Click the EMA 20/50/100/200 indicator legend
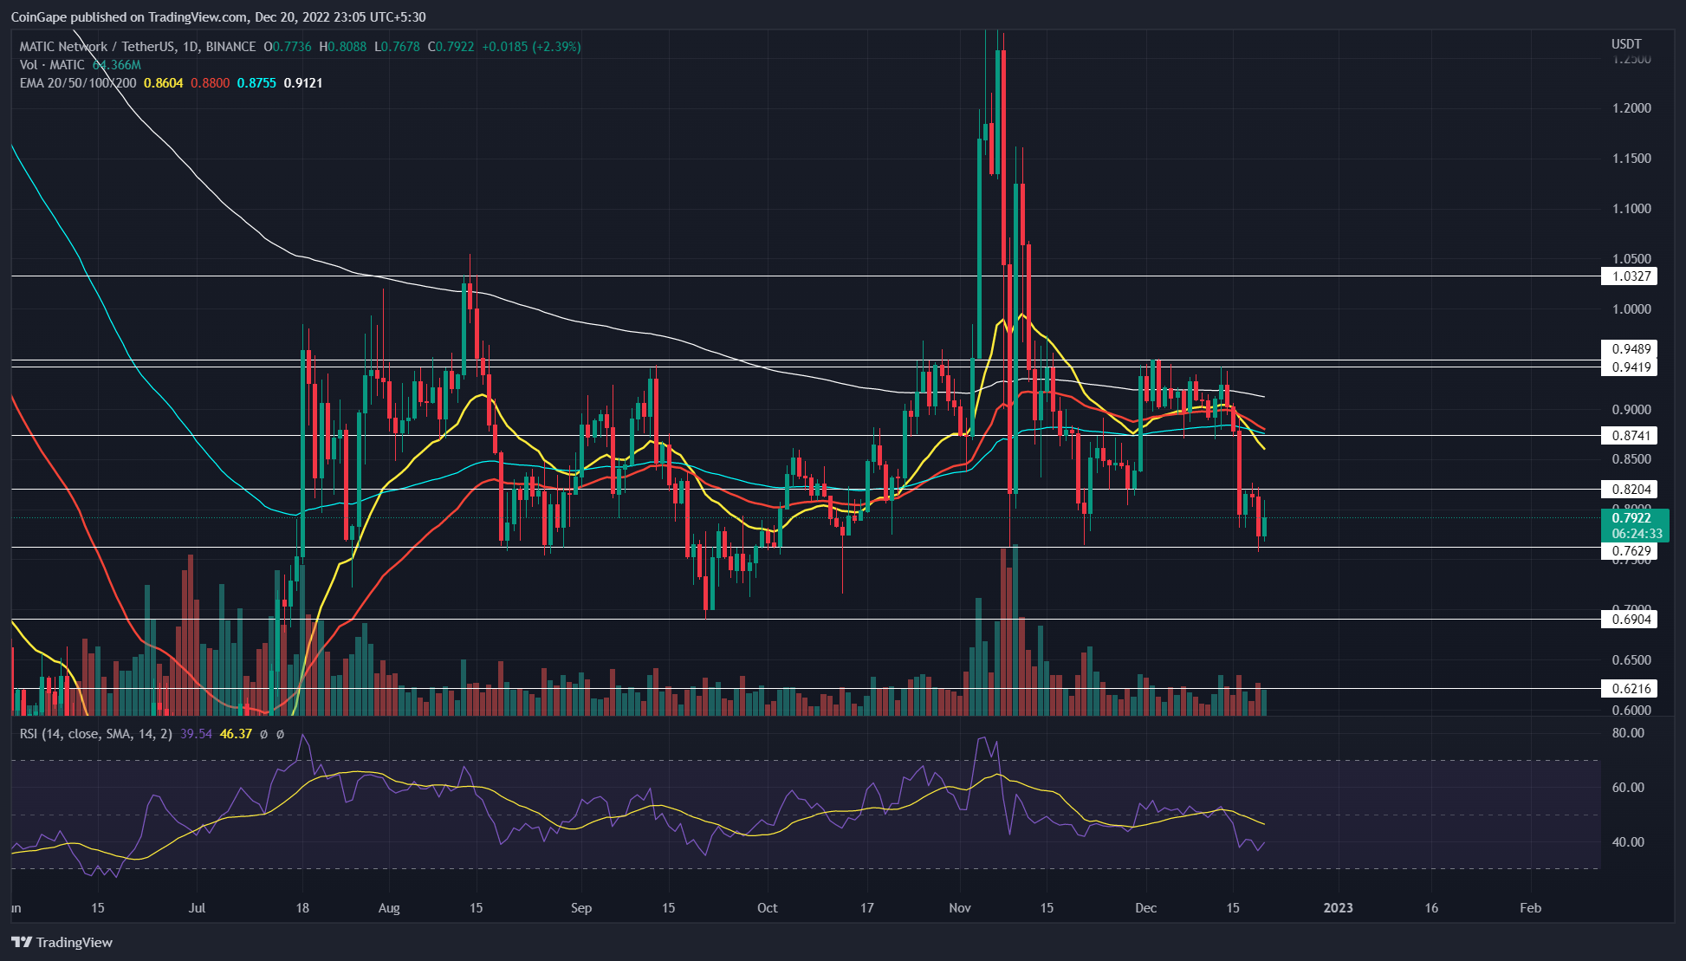This screenshot has width=1686, height=961. [78, 83]
